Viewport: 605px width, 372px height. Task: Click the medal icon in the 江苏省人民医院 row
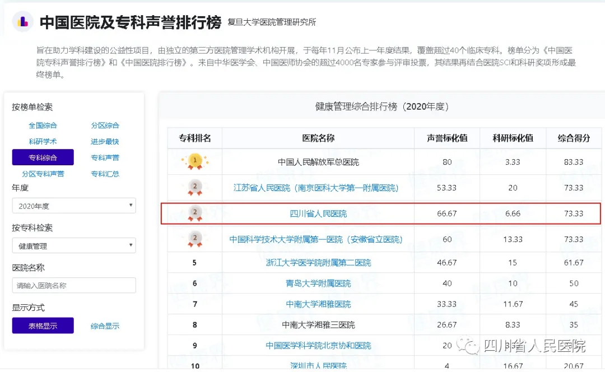pos(195,188)
